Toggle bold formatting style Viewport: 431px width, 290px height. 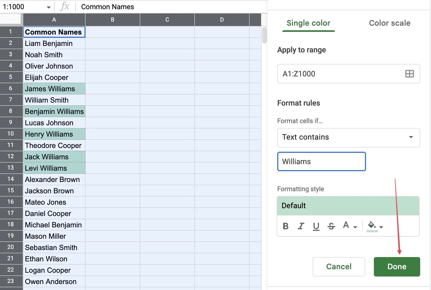[x=285, y=226]
